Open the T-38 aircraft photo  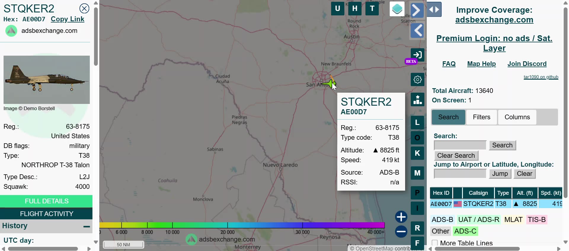(47, 80)
